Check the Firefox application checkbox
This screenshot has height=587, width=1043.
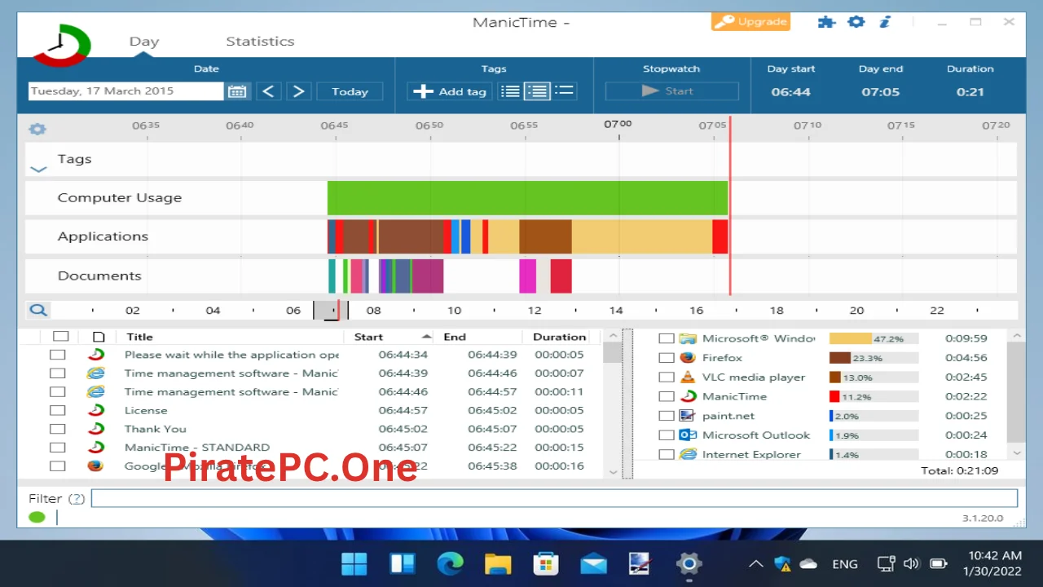(667, 357)
